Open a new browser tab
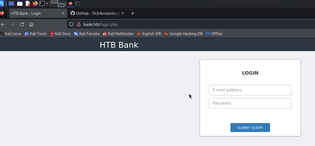Viewport: 315px width, 146px height. click(133, 13)
